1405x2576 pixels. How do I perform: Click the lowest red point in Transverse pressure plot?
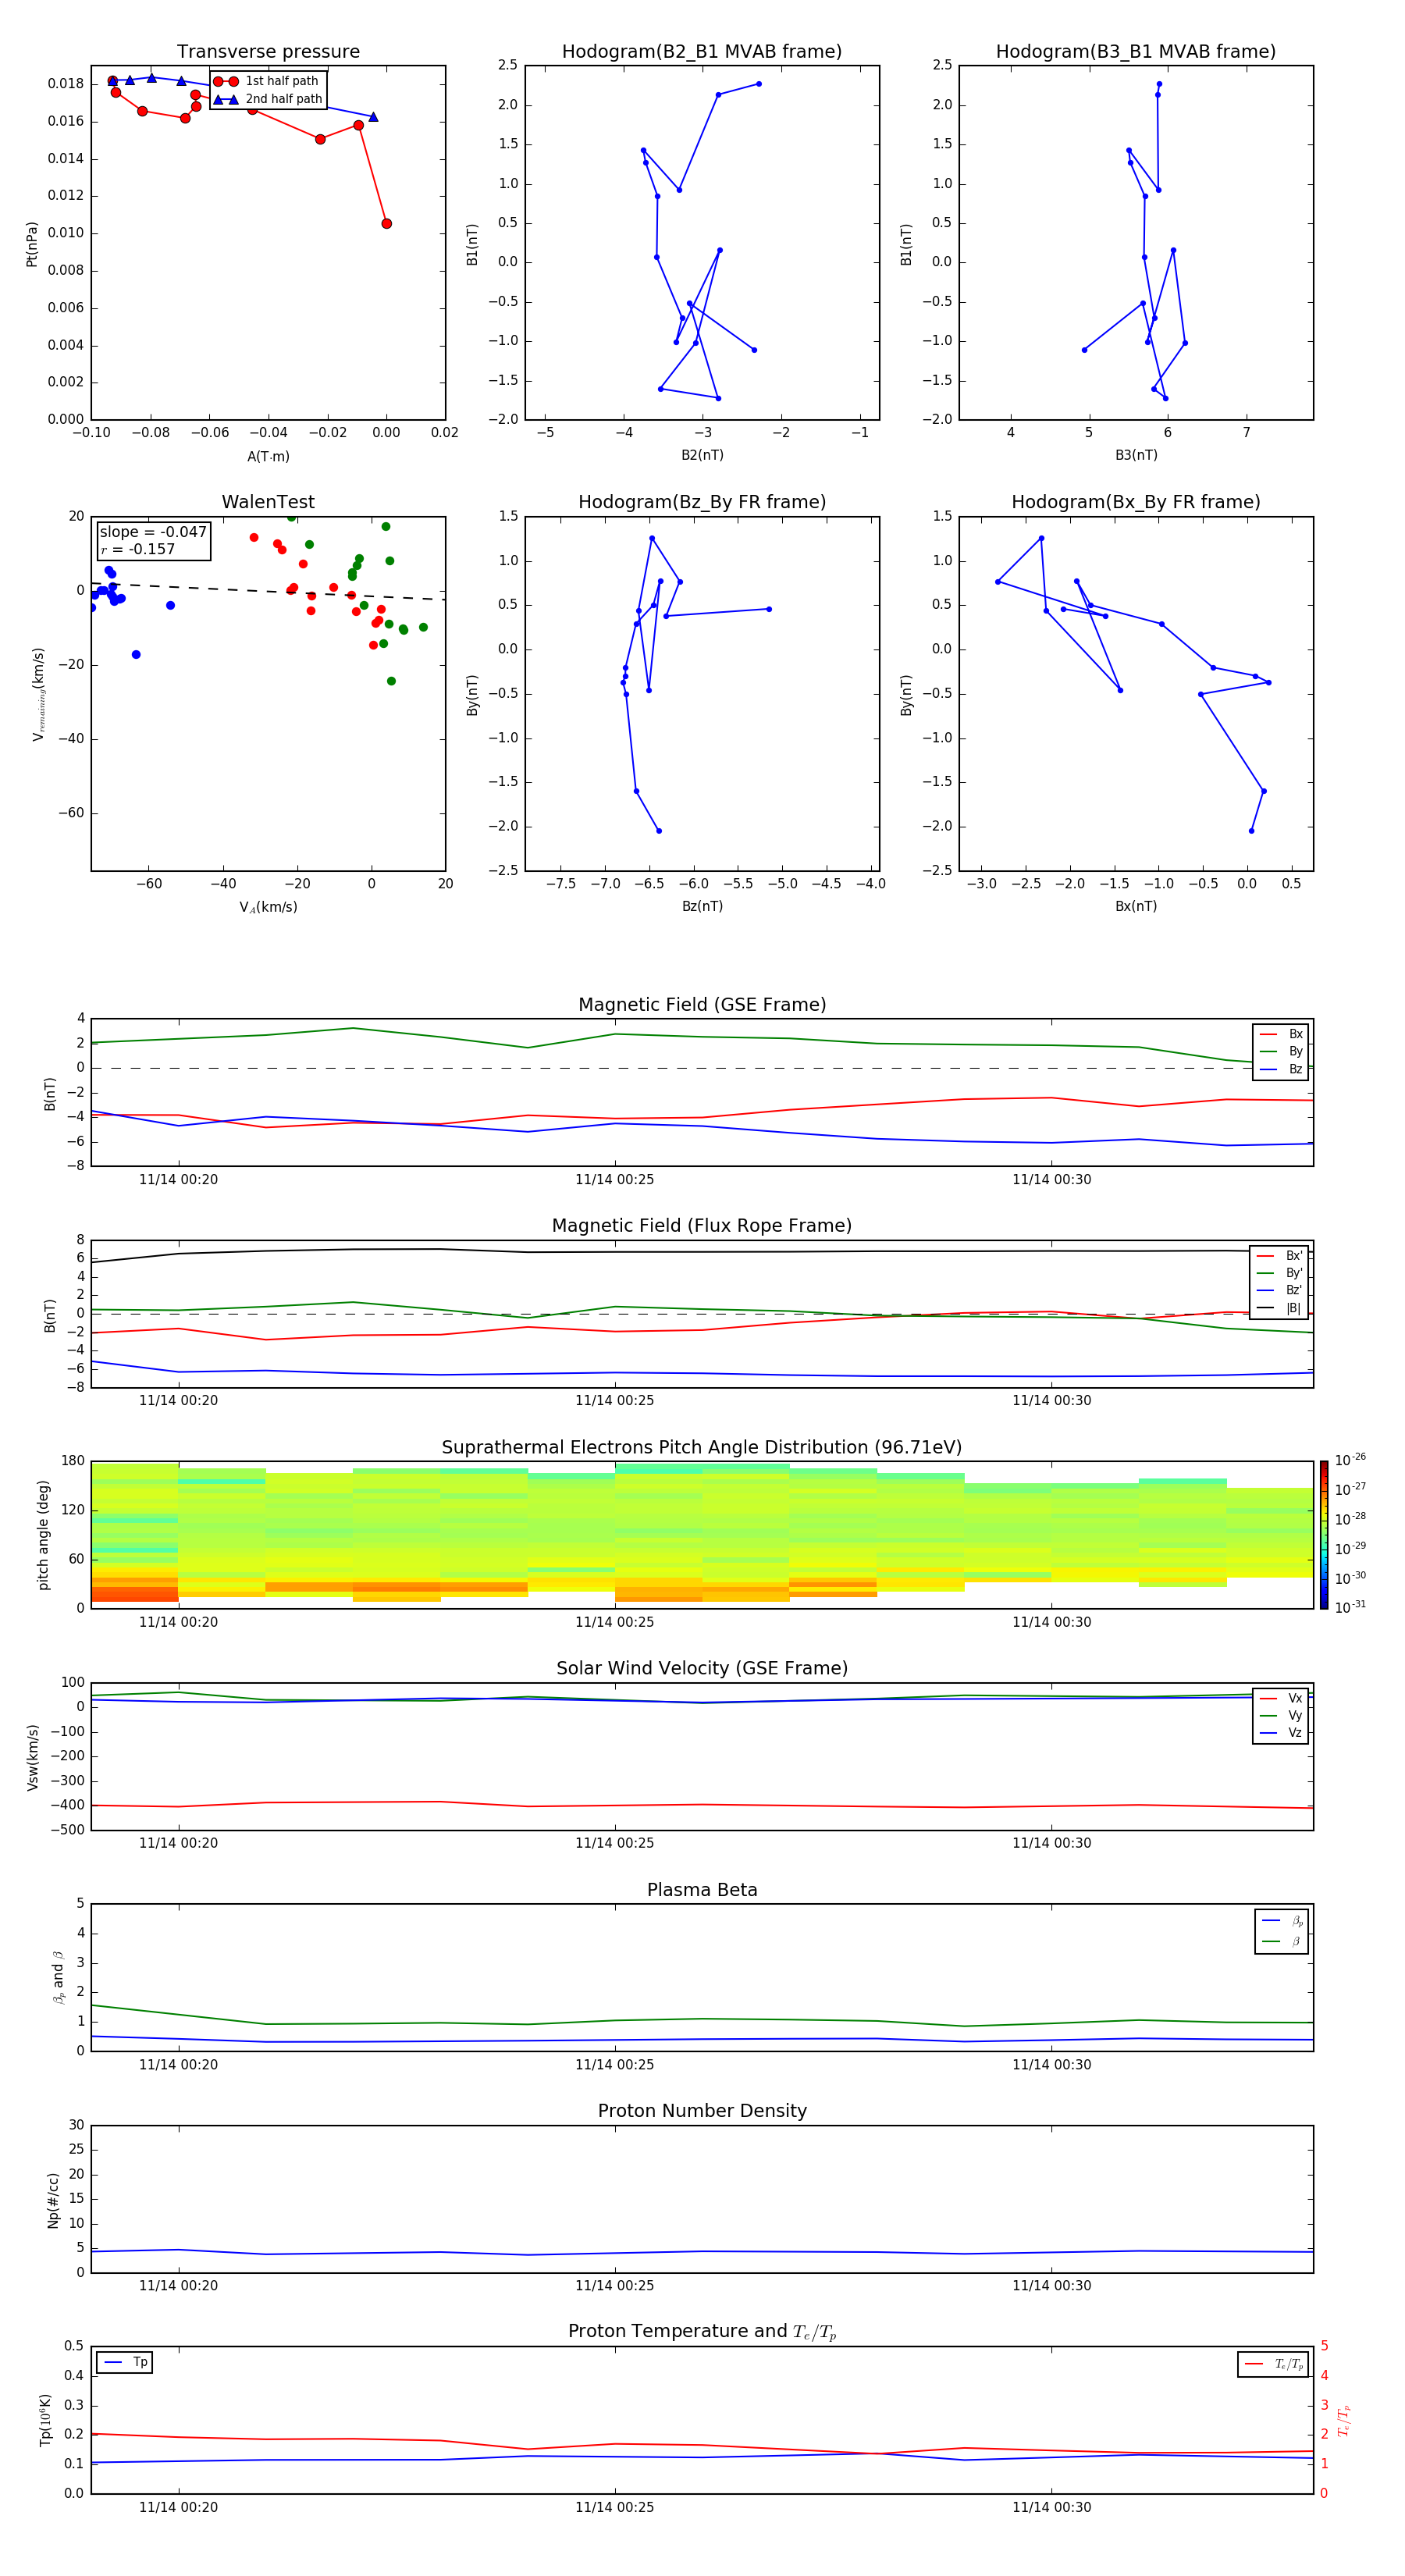point(386,223)
